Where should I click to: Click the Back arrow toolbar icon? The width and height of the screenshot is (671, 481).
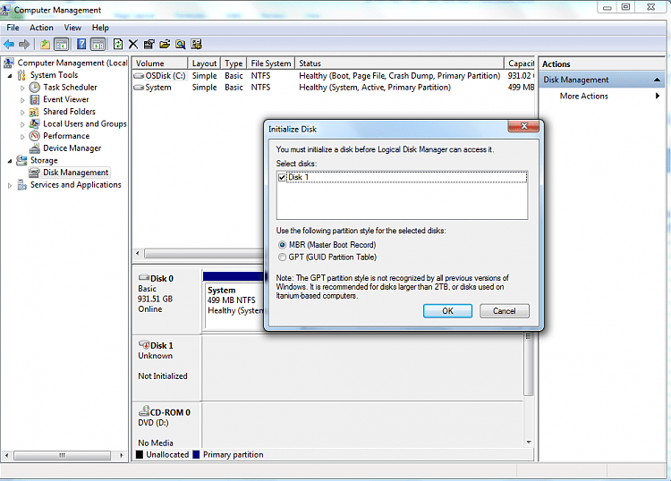pos(9,44)
